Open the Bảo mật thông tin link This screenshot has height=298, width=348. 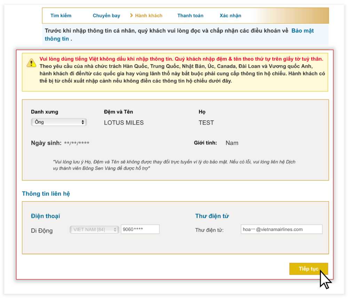303,31
